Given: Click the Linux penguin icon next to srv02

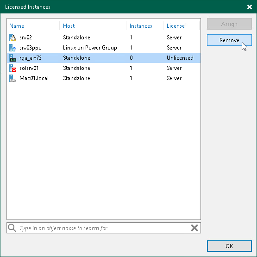Looking at the screenshot, I should [13, 38].
